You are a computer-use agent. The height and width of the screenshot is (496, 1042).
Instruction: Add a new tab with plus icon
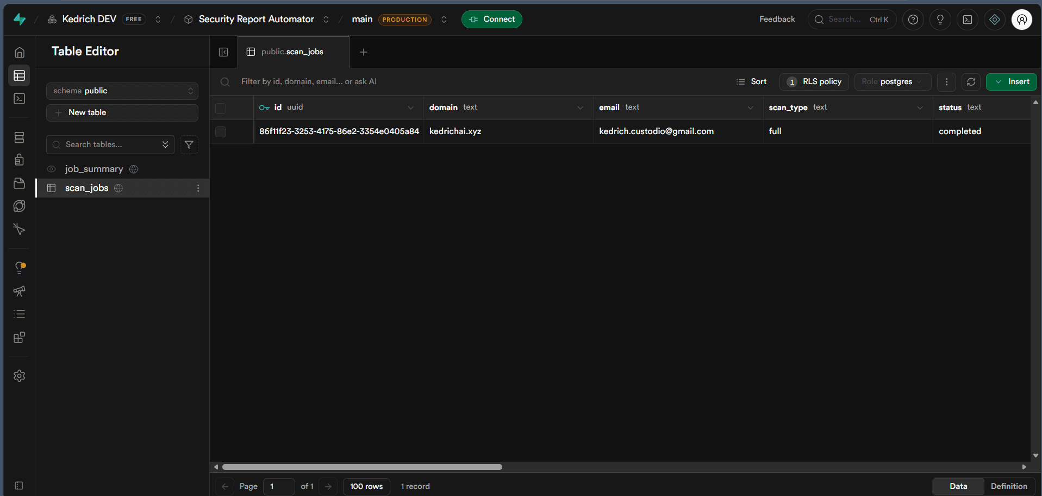point(364,52)
